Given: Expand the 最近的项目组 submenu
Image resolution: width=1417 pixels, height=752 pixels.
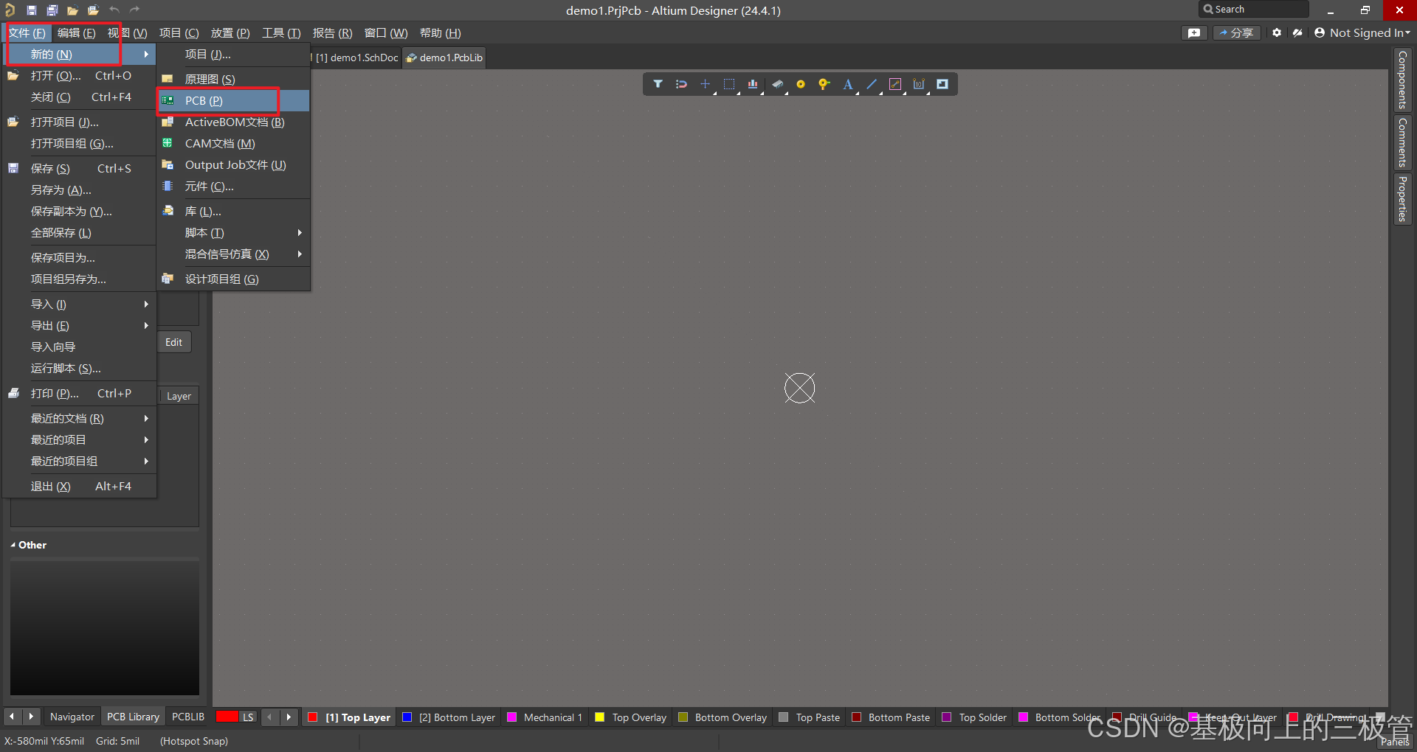Looking at the screenshot, I should tap(80, 461).
